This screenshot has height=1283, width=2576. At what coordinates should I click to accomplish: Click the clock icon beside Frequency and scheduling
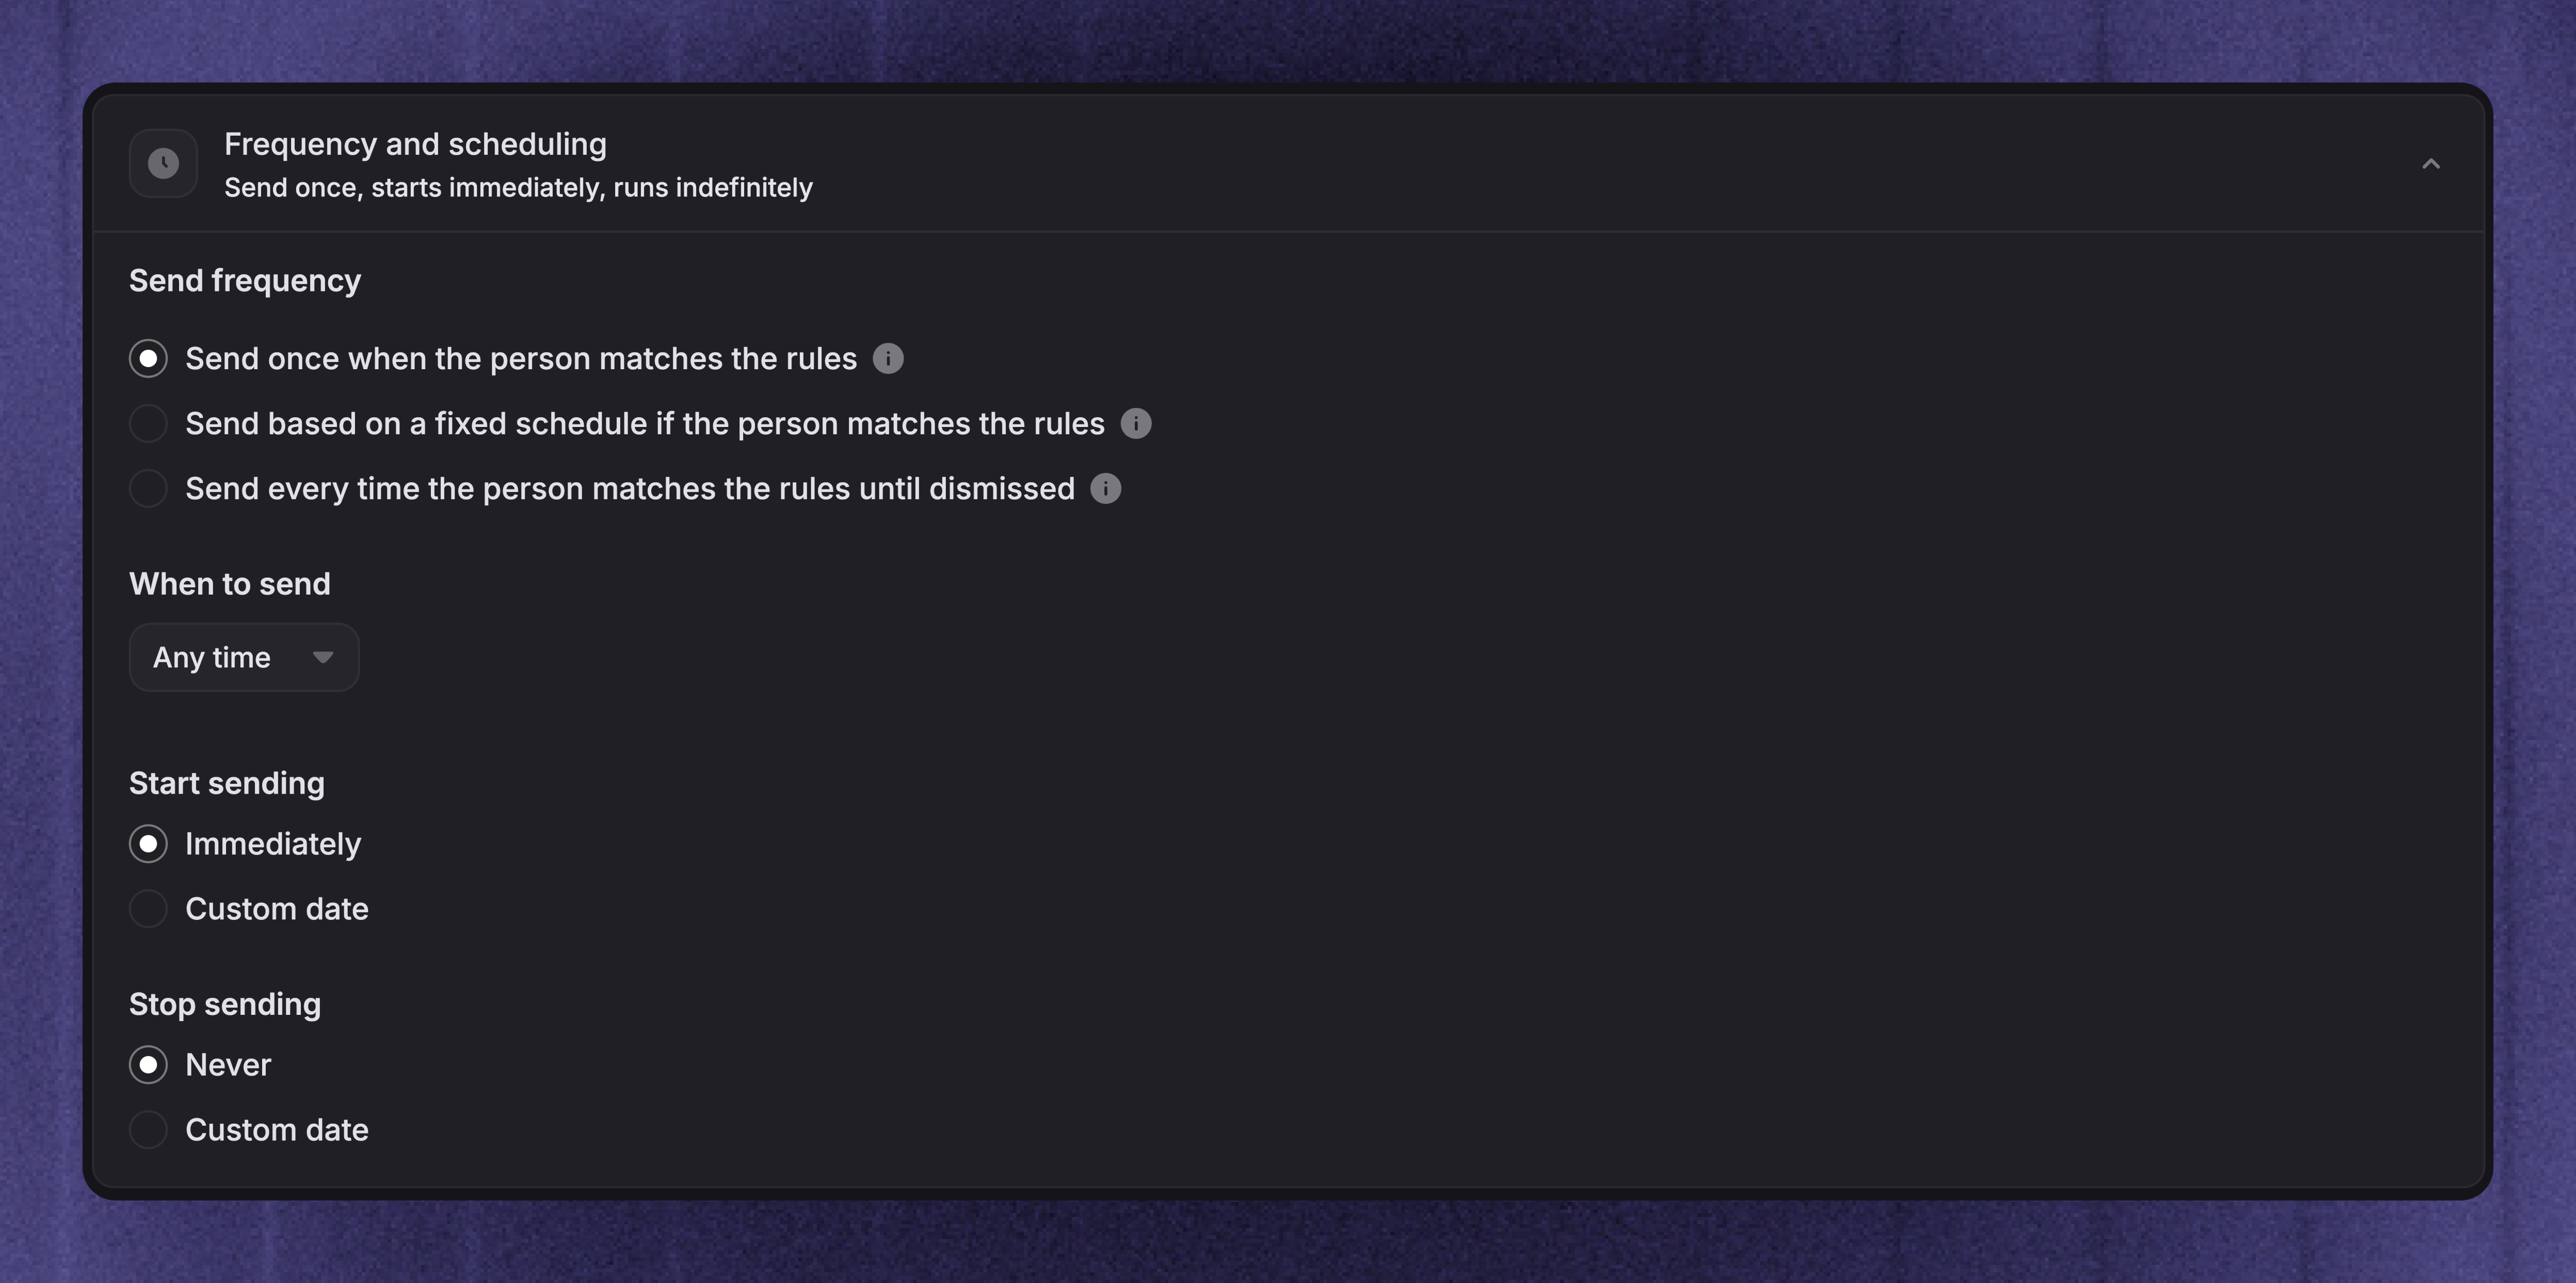163,163
